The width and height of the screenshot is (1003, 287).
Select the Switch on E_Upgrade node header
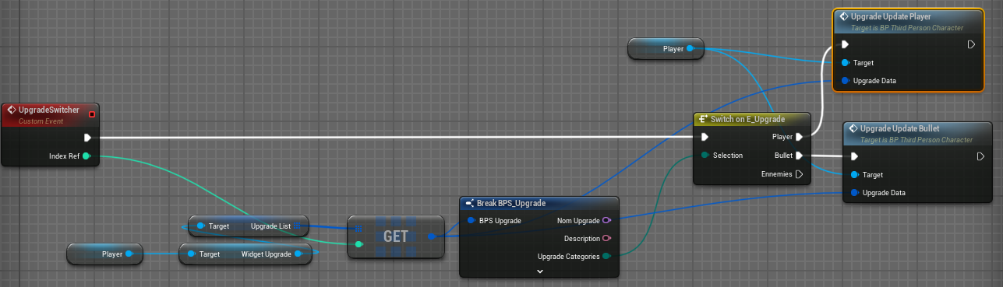click(x=752, y=119)
